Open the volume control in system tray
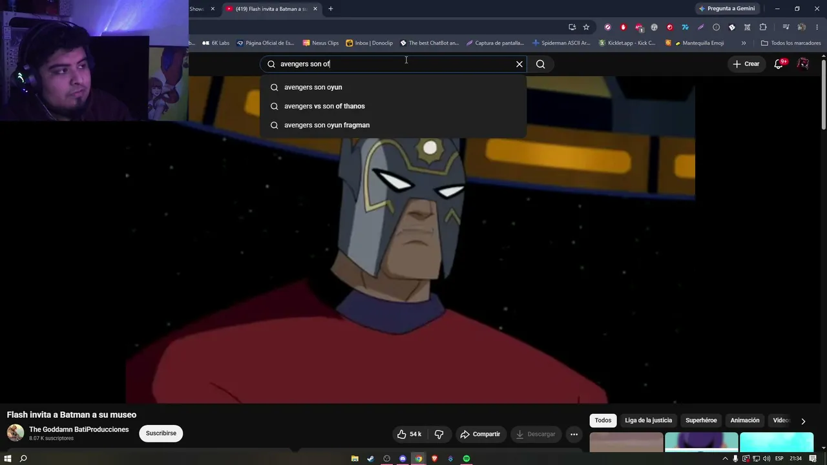 point(767,459)
